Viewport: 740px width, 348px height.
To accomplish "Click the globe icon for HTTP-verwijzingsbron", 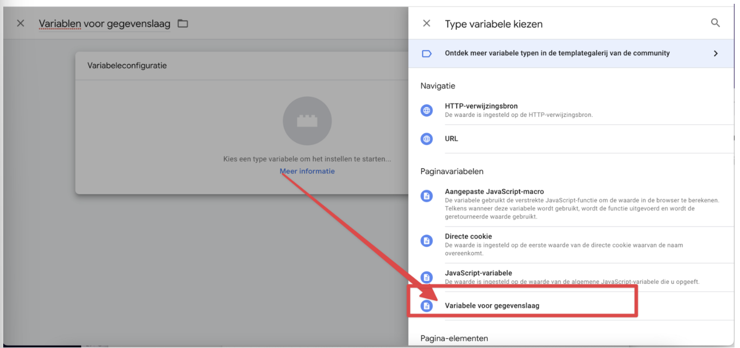I will click(x=427, y=110).
